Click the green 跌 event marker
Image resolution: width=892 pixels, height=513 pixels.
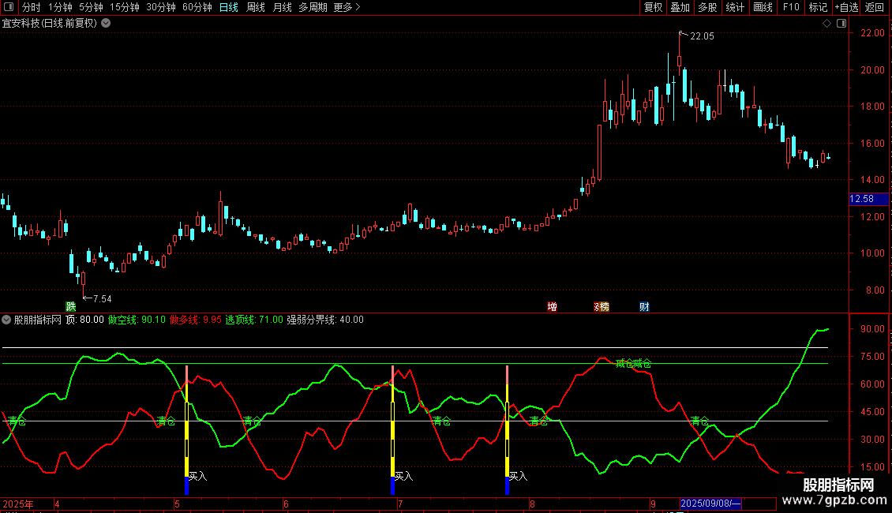[71, 306]
